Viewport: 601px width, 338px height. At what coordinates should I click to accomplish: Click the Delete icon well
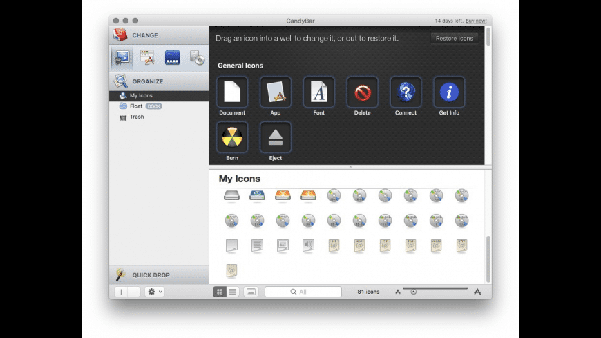(x=362, y=92)
